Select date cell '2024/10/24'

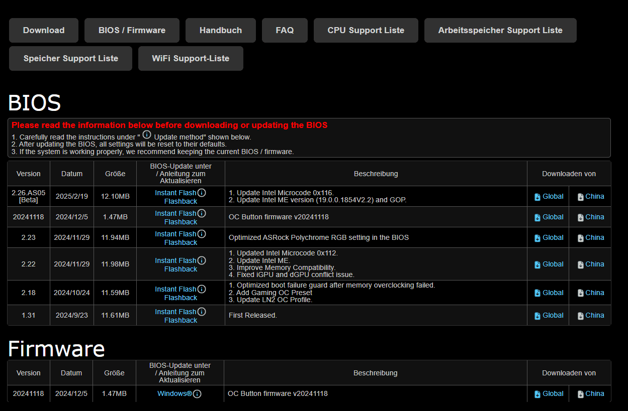pos(72,293)
